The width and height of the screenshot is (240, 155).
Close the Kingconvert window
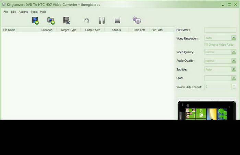[x=236, y=4]
